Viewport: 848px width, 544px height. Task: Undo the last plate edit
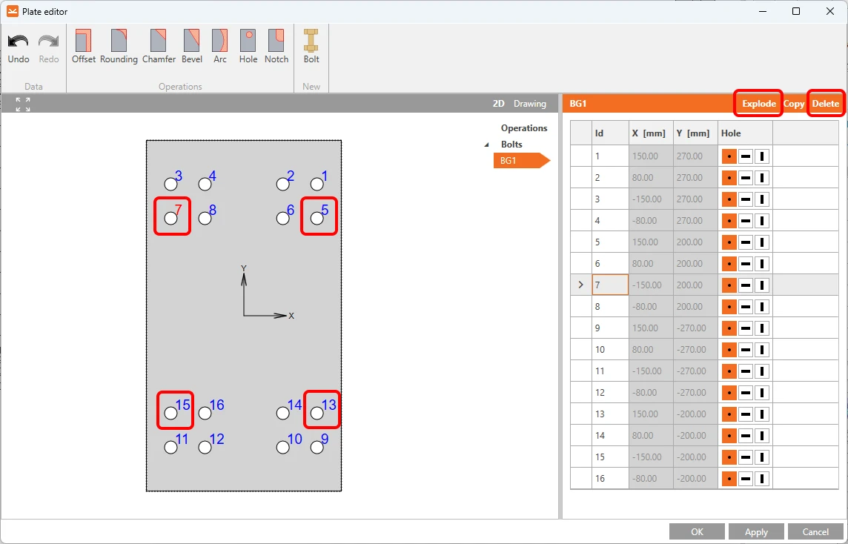click(19, 48)
